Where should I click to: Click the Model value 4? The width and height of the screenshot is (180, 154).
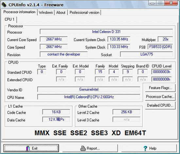tap(114, 72)
